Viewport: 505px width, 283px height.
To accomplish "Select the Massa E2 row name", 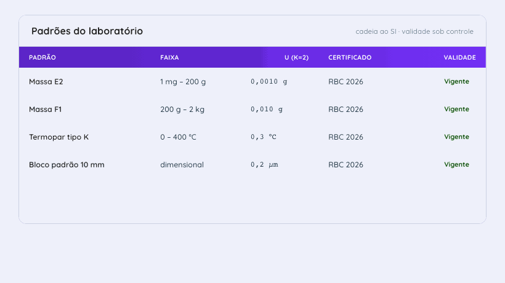I will pos(46,82).
